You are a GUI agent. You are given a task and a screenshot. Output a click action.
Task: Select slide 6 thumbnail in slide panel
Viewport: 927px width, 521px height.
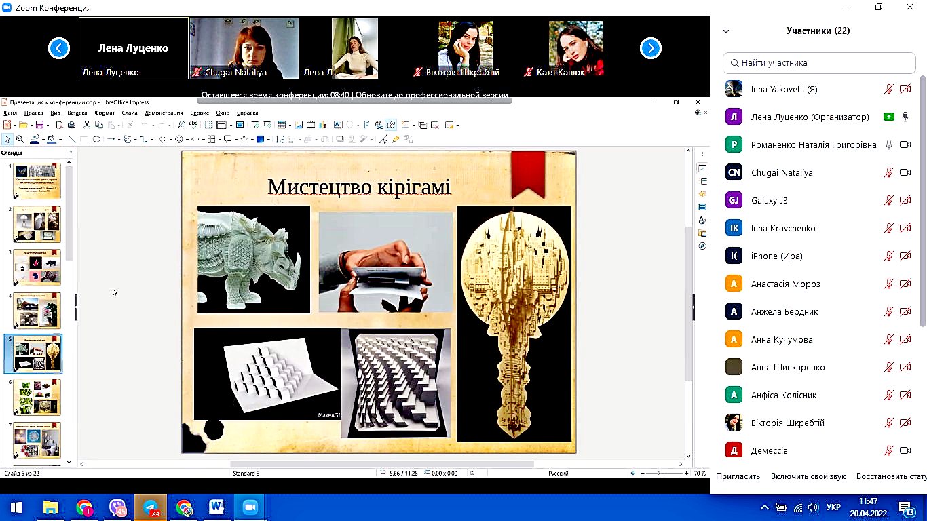37,397
